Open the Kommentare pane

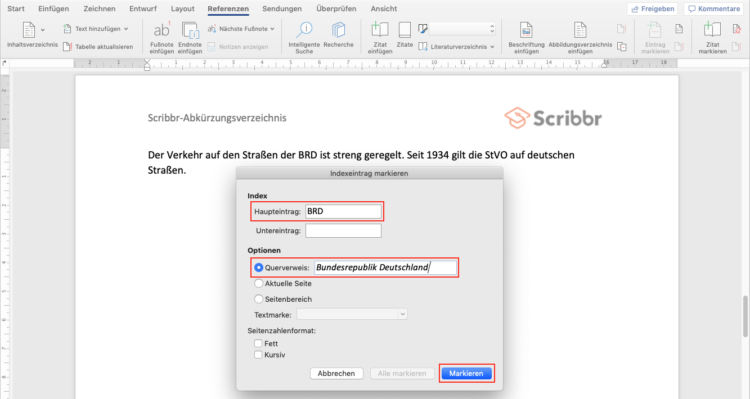pos(713,9)
